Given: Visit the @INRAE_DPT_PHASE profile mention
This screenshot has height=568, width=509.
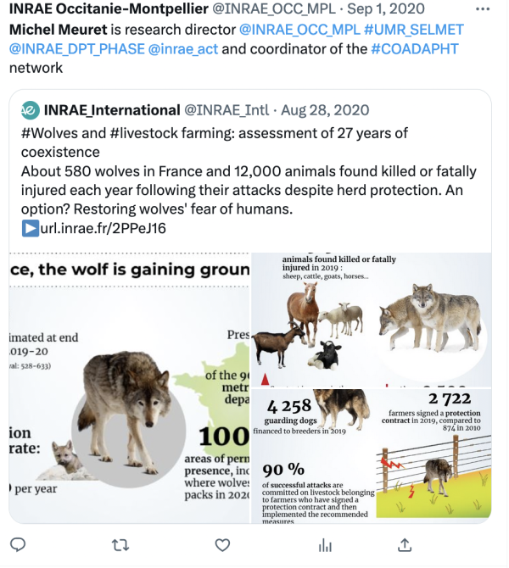Looking at the screenshot, I should 76,48.
